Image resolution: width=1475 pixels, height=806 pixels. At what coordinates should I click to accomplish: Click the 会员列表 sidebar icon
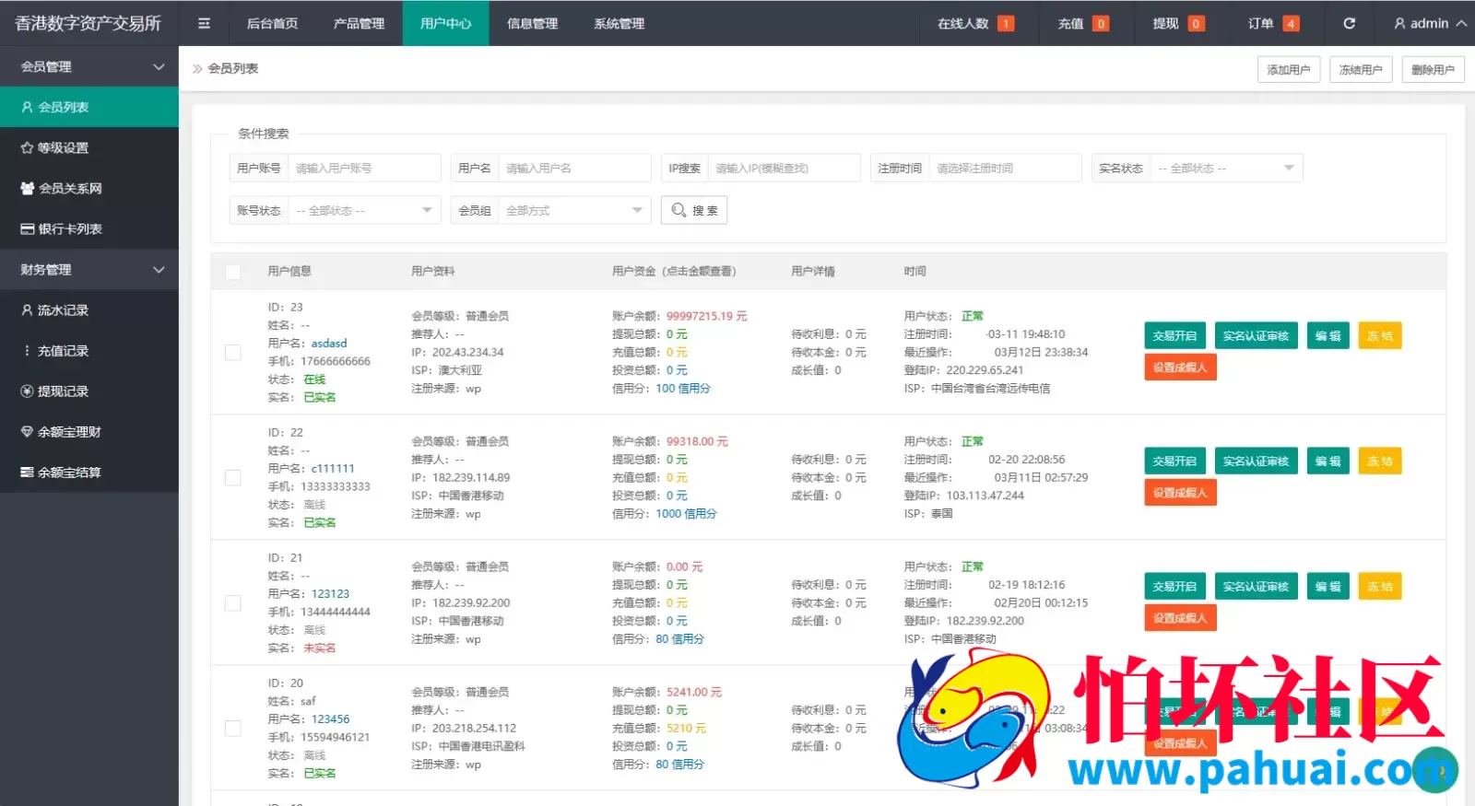tap(27, 107)
